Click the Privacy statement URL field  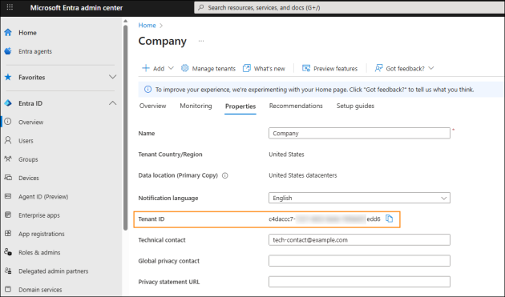tap(359, 282)
